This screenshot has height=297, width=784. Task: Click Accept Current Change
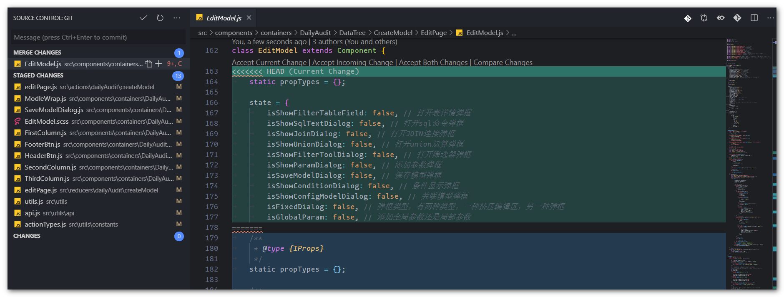(x=269, y=62)
